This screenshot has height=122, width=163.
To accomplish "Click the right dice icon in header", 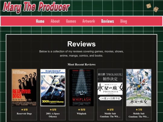I will (156, 9).
